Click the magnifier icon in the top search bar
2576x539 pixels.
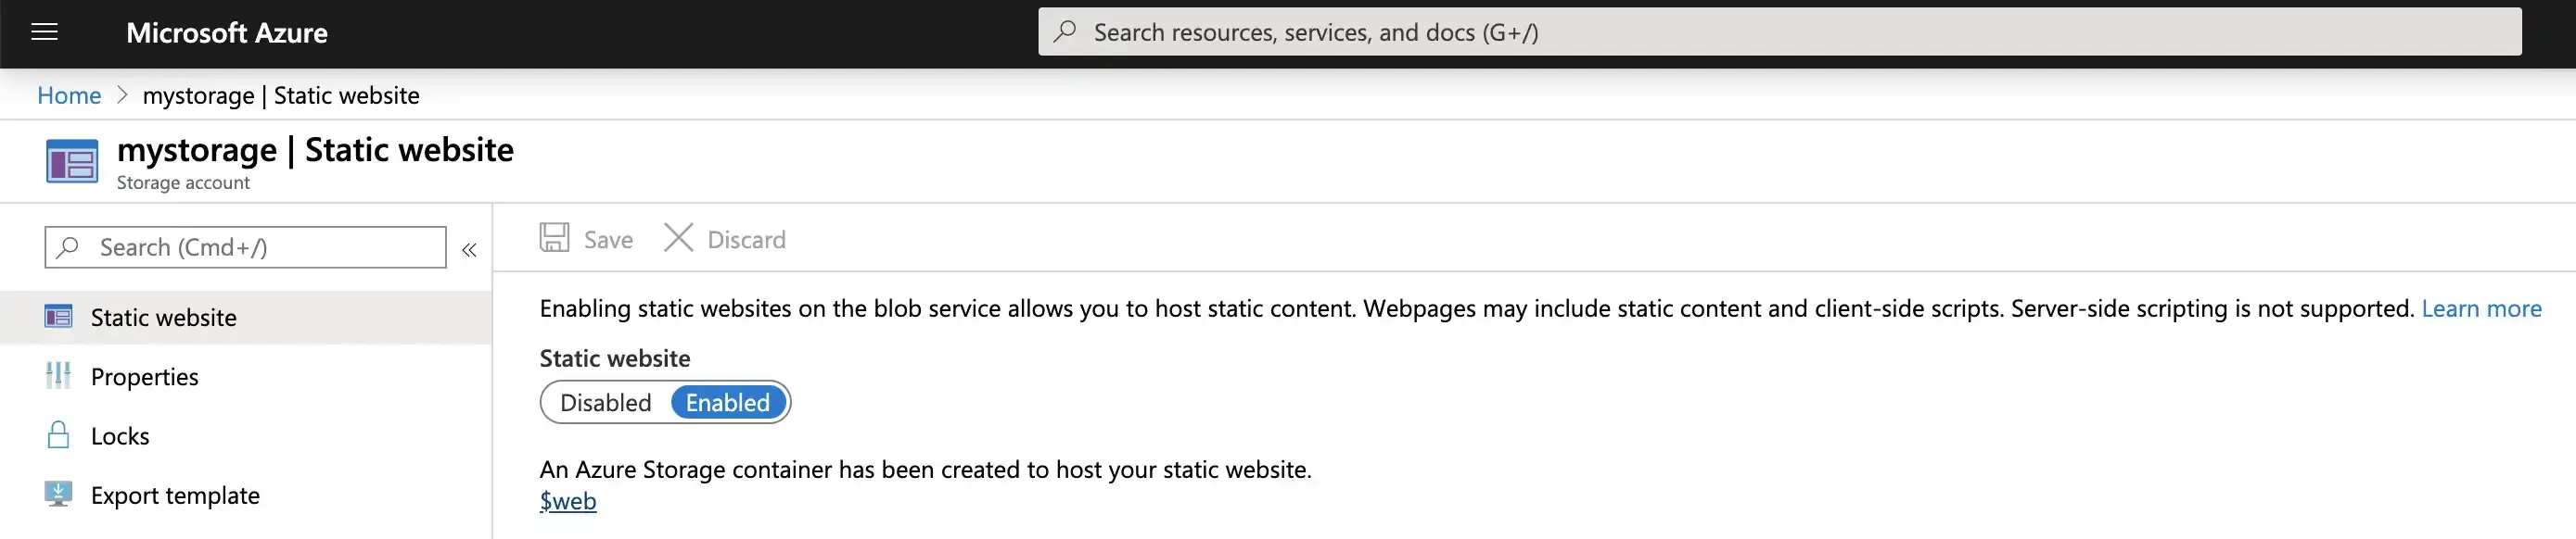(x=1065, y=31)
